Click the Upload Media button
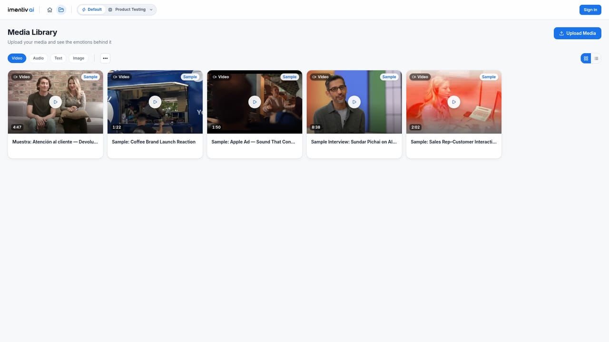The width and height of the screenshot is (609, 342). (x=578, y=33)
